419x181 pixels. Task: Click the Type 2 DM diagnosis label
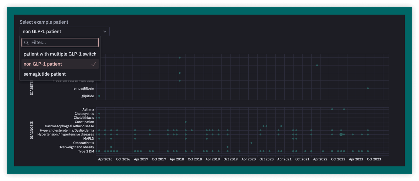(86, 151)
